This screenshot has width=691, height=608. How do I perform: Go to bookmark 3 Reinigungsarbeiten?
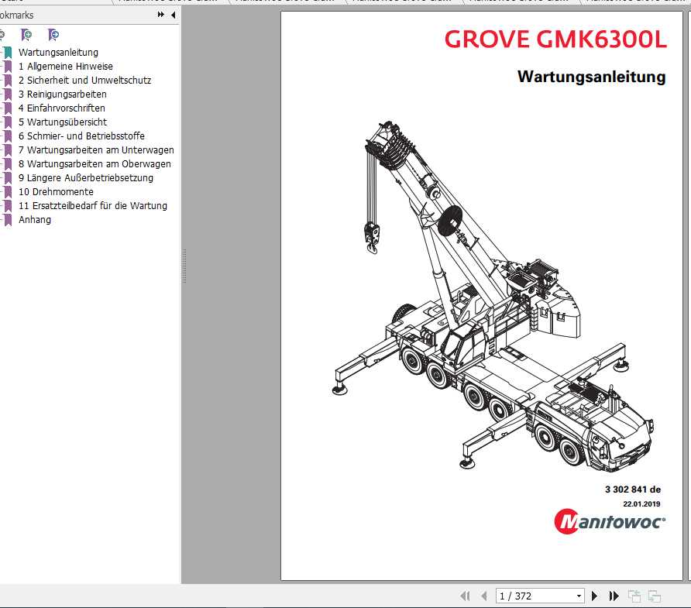click(x=63, y=94)
